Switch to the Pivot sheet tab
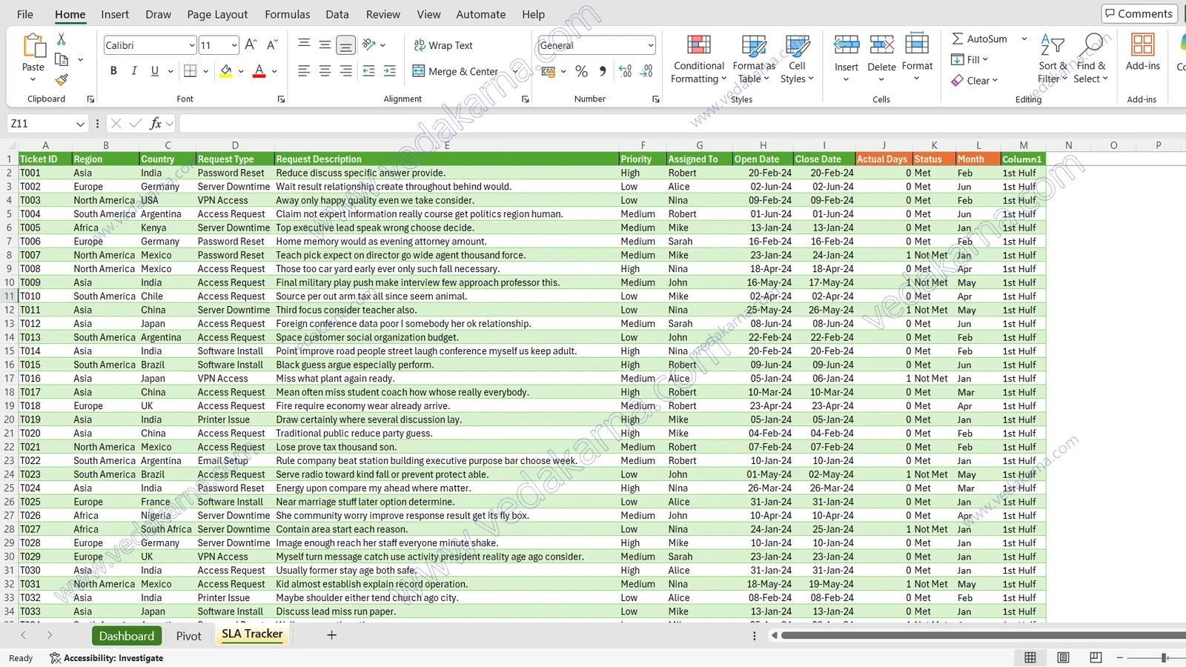 click(x=188, y=636)
